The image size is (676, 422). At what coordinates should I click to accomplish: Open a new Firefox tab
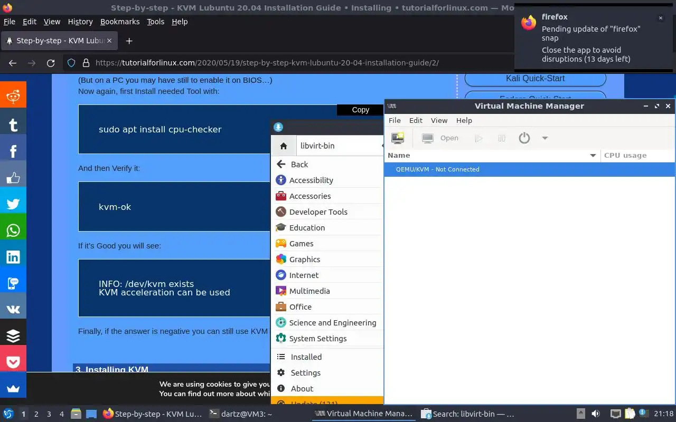(x=129, y=41)
